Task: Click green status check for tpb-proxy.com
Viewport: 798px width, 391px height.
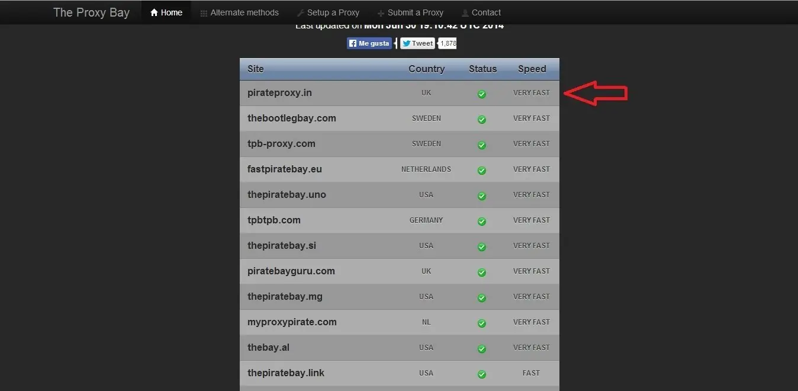Action: point(482,145)
